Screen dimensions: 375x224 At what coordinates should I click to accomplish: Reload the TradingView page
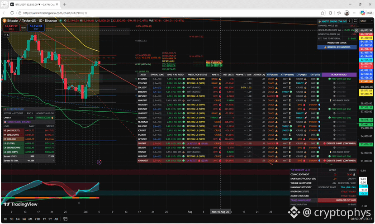click(12, 13)
